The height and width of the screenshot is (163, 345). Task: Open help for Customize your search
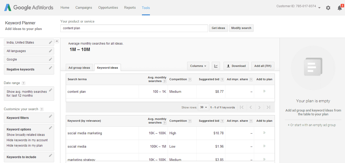[42, 109]
